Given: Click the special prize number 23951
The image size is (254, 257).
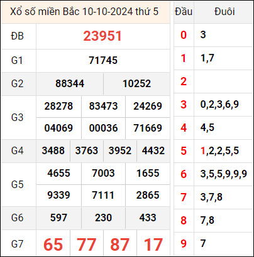Looking at the screenshot, I should [102, 36].
